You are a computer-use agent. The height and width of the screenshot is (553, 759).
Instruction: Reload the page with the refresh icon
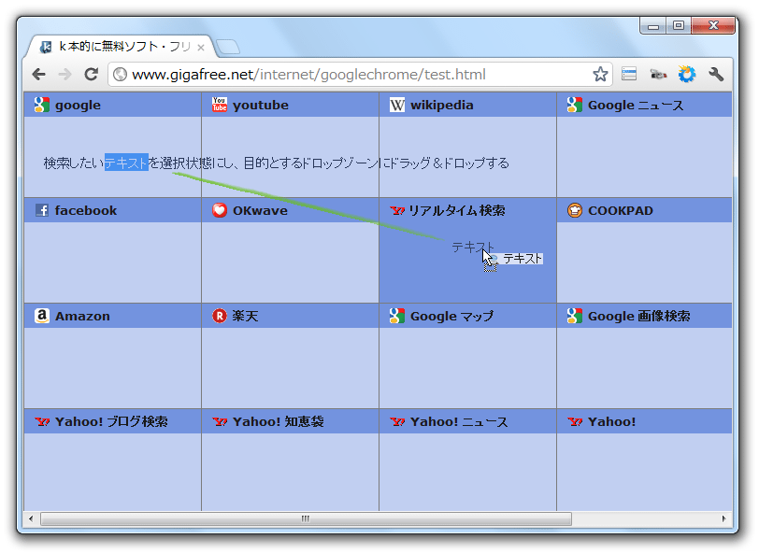91,74
